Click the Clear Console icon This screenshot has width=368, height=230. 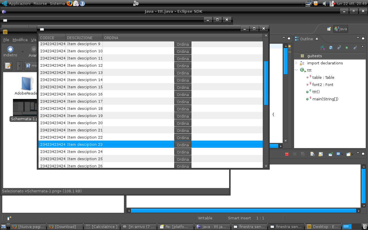[312, 154]
